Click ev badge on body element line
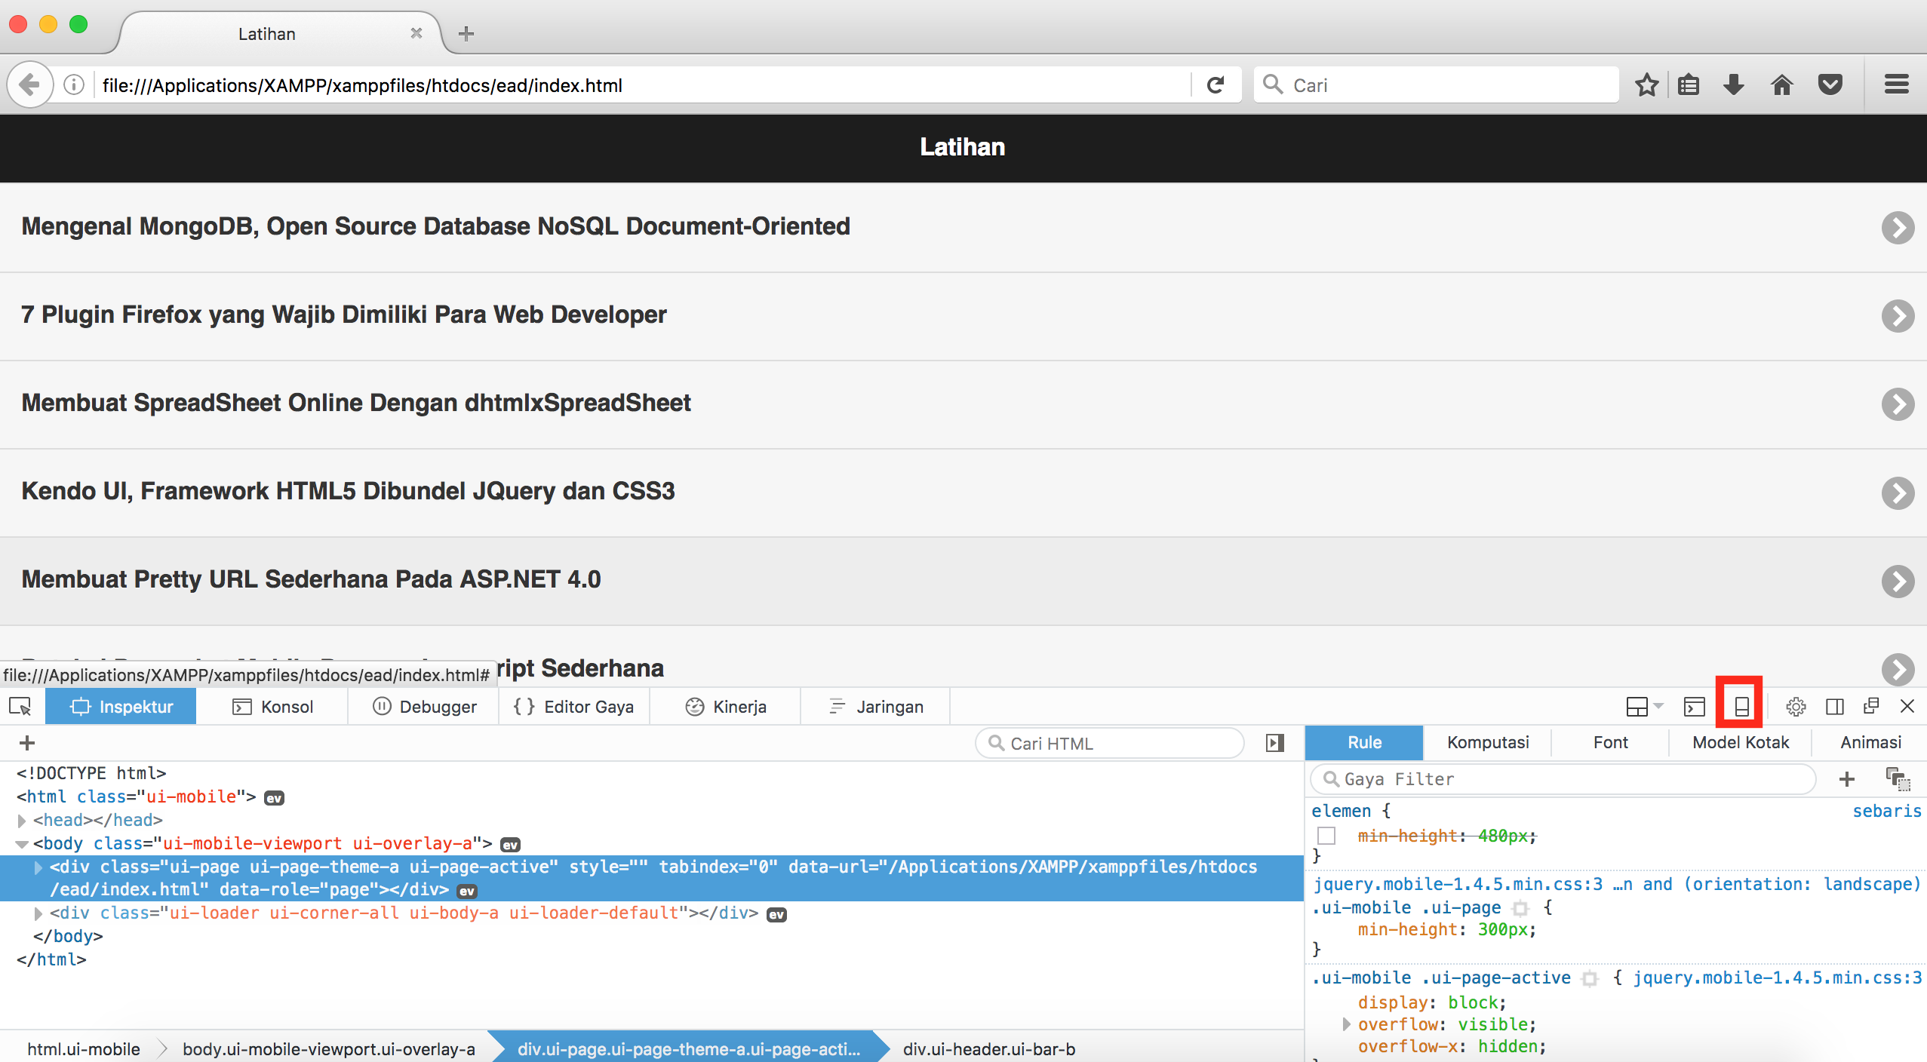The image size is (1927, 1062). pos(511,845)
